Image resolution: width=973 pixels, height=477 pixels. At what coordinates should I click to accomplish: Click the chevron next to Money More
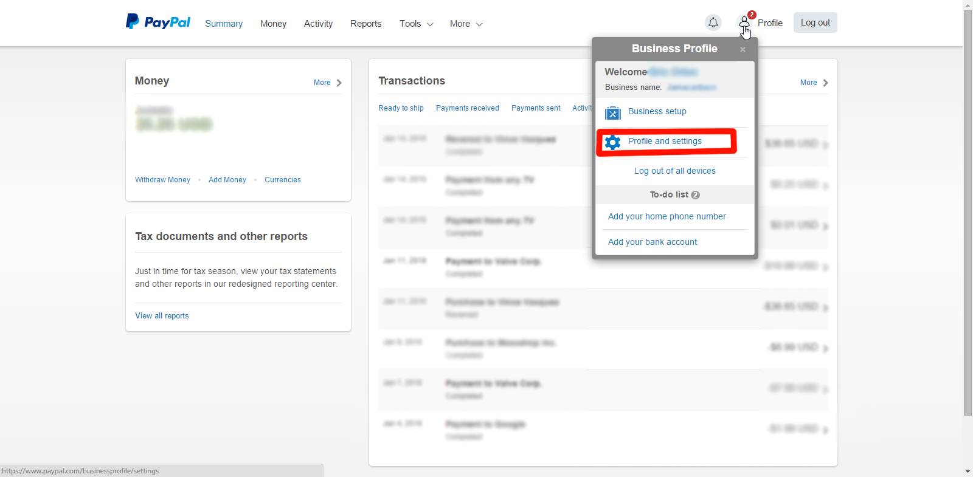(x=339, y=83)
